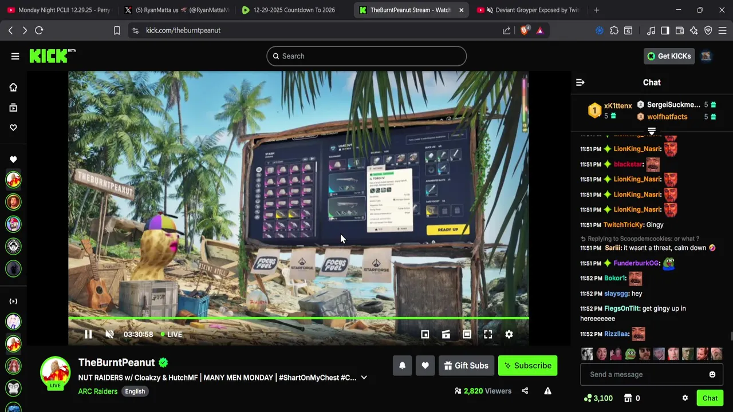Open the Kick hamburger navigation menu
The image size is (733, 412).
click(x=15, y=56)
